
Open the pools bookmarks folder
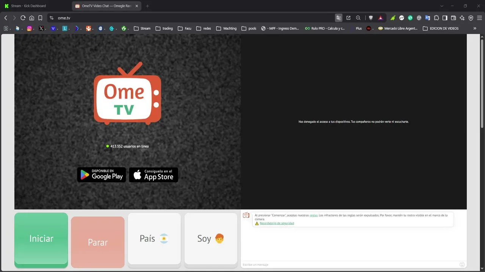pos(249,28)
